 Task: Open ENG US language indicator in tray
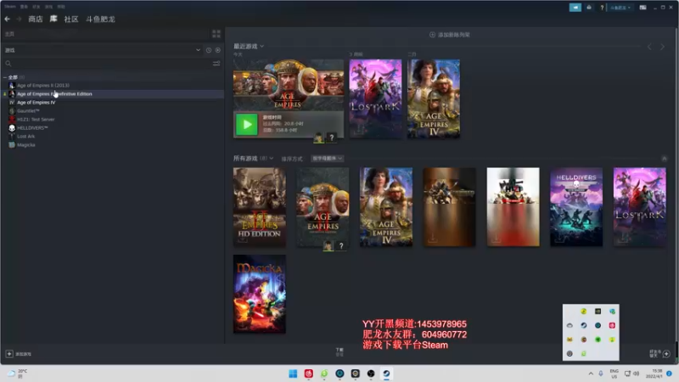pyautogui.click(x=614, y=374)
